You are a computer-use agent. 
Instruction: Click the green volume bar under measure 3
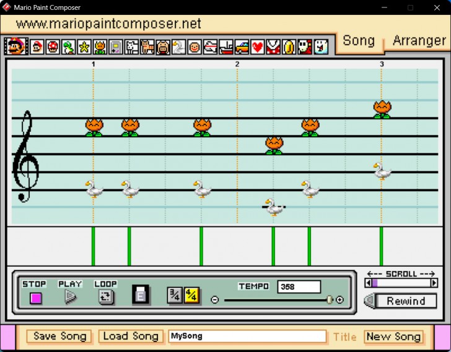(382, 246)
